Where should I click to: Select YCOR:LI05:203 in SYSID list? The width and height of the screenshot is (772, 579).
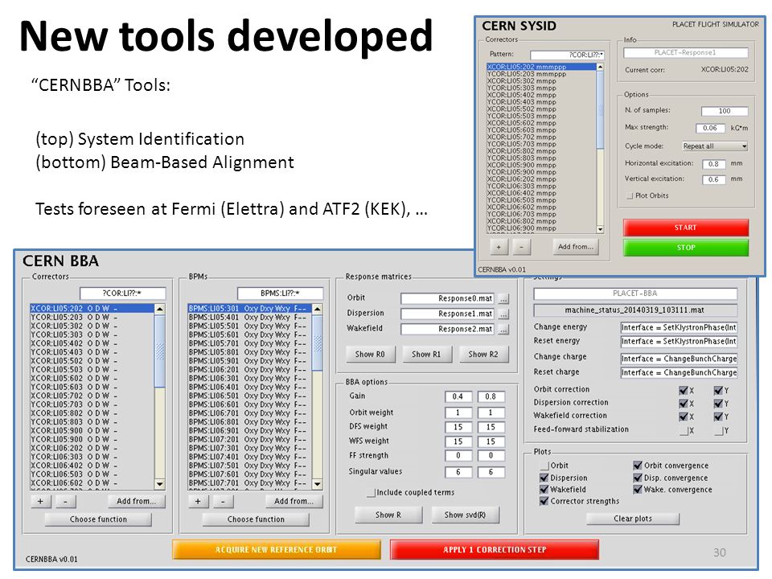(x=541, y=74)
